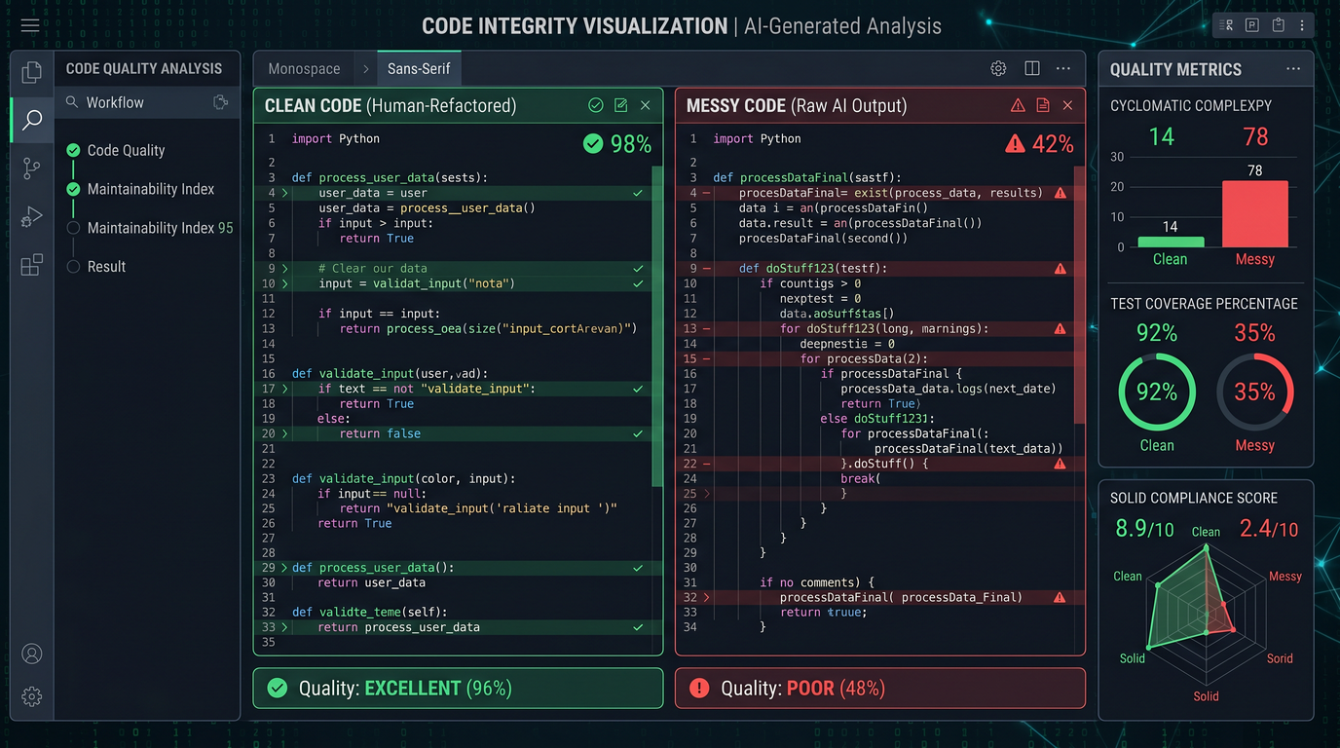The image size is (1340, 748).
Task: Click the Quality: POOR (48%) status bar
Action: click(880, 688)
